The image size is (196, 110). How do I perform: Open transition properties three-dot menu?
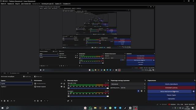coord(145,91)
